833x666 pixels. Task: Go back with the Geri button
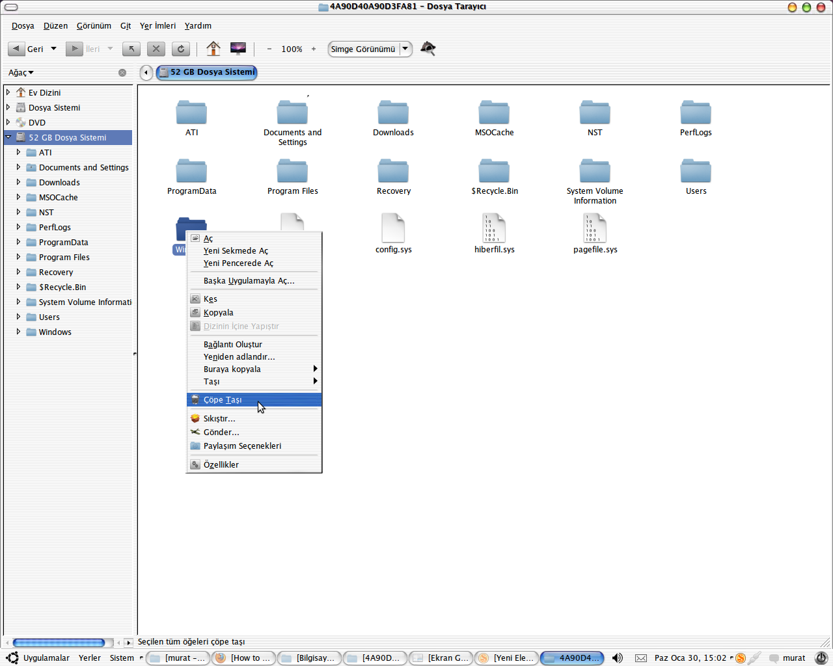point(27,49)
